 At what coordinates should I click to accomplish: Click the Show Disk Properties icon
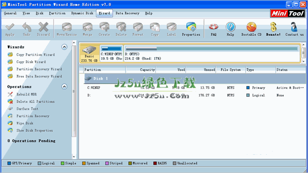click(x=10, y=130)
